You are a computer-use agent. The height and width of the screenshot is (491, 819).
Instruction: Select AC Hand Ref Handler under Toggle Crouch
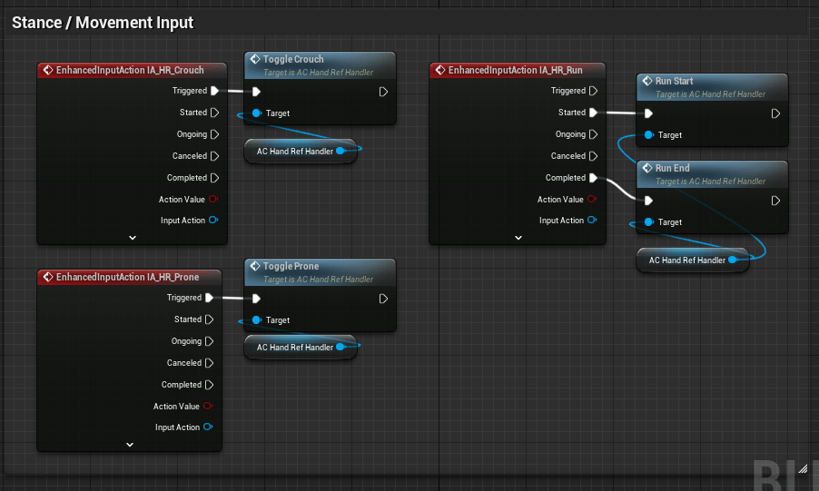click(295, 152)
